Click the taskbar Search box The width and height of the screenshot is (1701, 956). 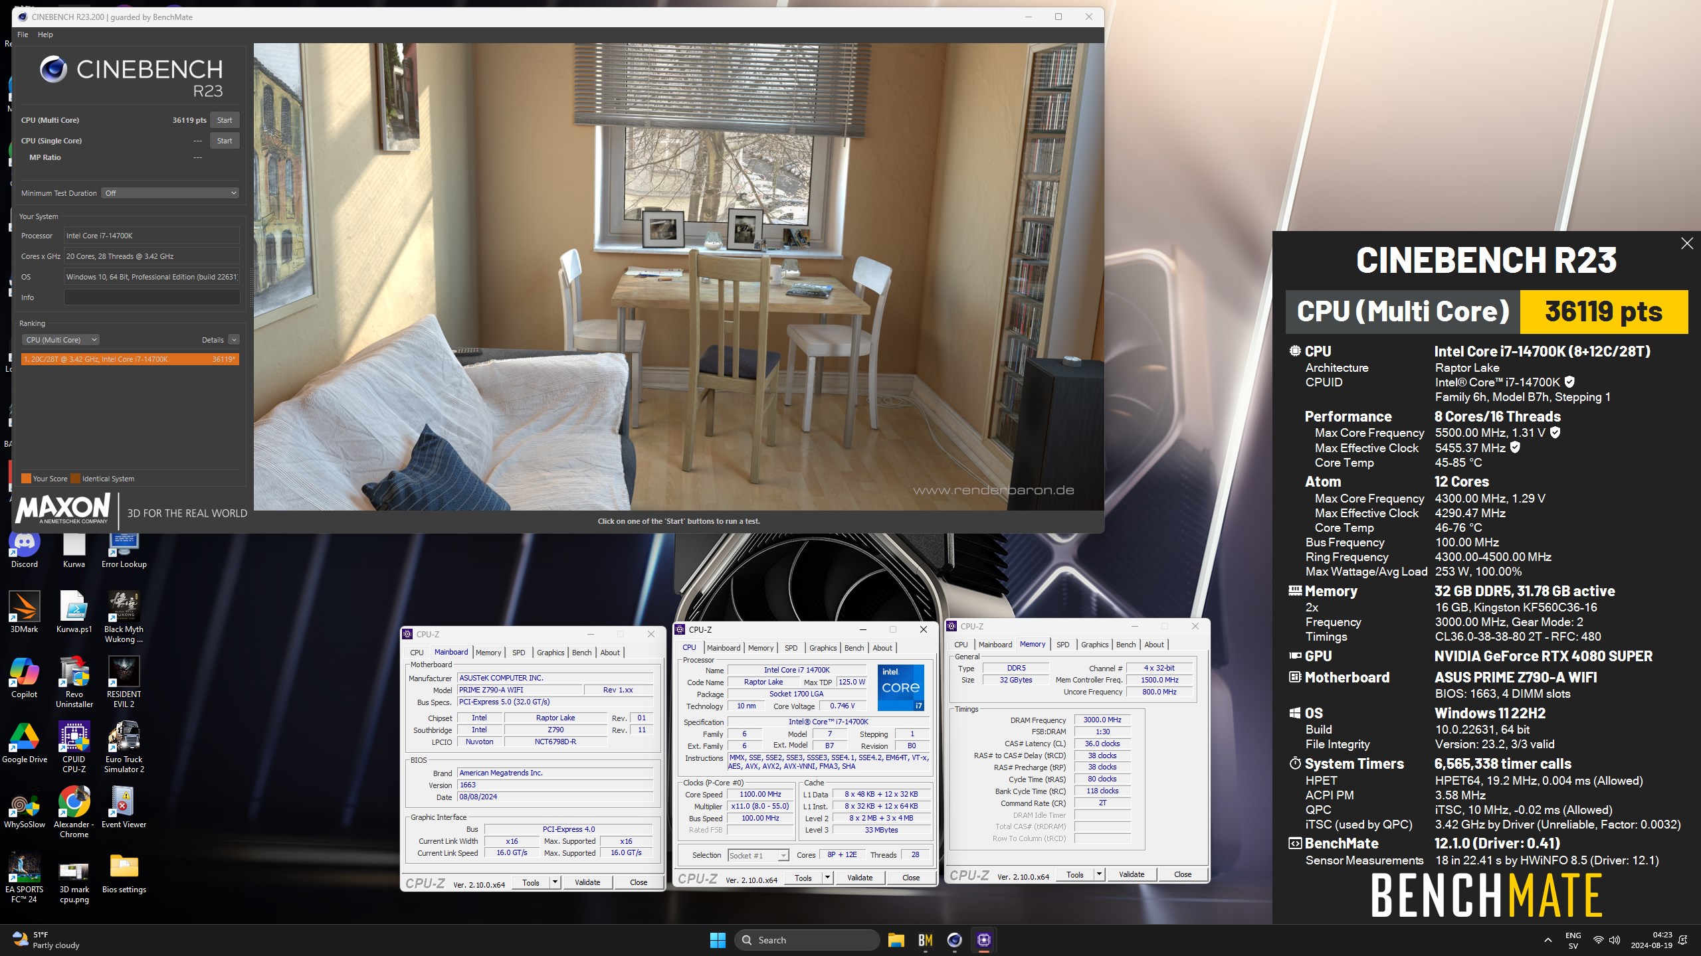pyautogui.click(x=807, y=940)
